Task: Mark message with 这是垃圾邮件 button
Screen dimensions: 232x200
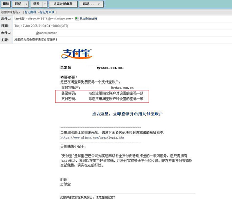Action: [63, 4]
